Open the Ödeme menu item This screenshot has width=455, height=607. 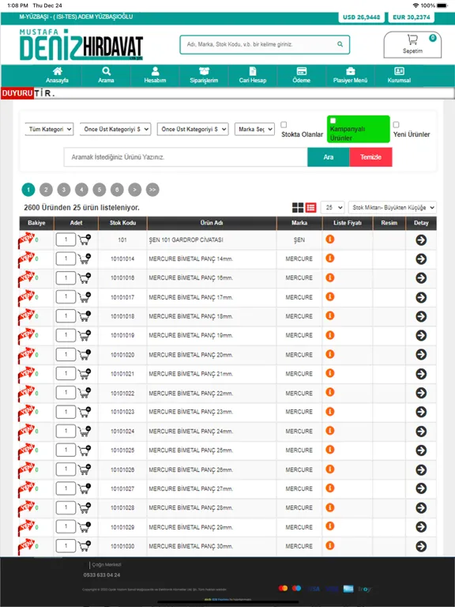coord(302,75)
